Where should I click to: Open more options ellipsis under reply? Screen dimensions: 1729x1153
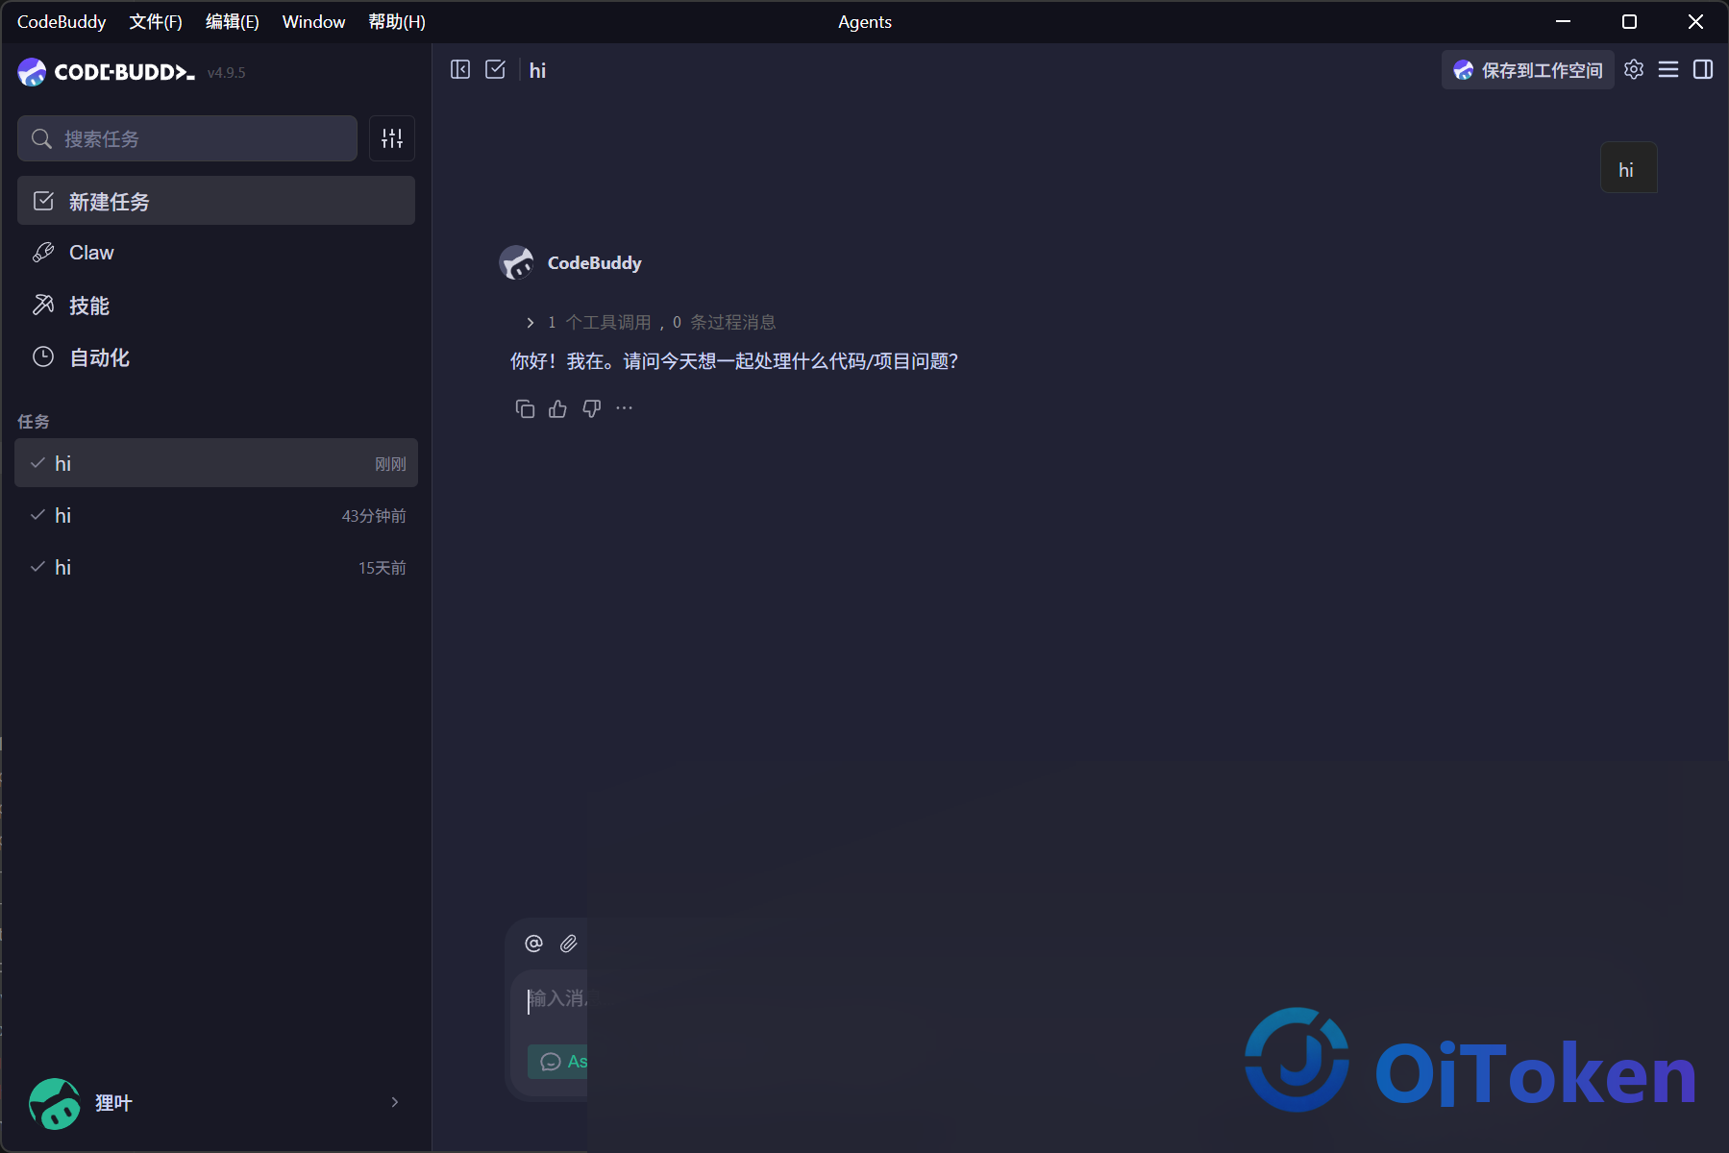pyautogui.click(x=625, y=408)
